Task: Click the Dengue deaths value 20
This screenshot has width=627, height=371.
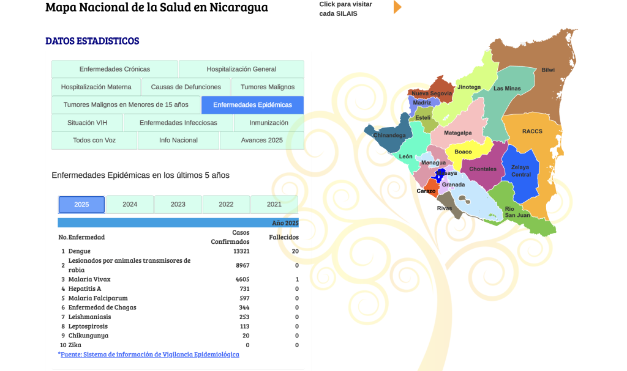Action: tap(295, 251)
